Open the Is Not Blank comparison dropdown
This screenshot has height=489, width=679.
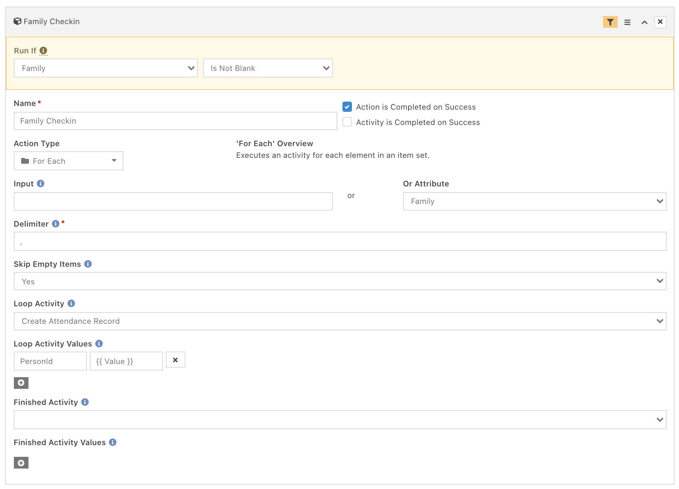[x=268, y=68]
